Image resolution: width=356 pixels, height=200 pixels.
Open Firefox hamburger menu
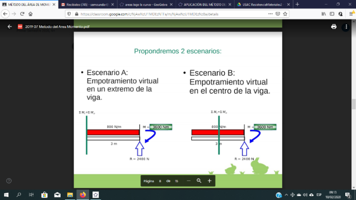tap(351, 14)
